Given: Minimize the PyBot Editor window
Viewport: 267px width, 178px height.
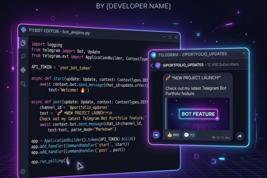Looking at the screenshot, I should (x=164, y=36).
